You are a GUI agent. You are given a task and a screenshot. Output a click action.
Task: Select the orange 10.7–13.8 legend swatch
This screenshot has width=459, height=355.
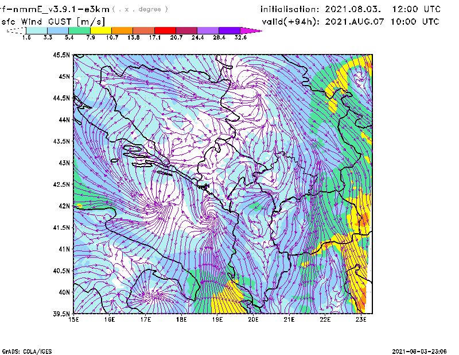coord(122,30)
